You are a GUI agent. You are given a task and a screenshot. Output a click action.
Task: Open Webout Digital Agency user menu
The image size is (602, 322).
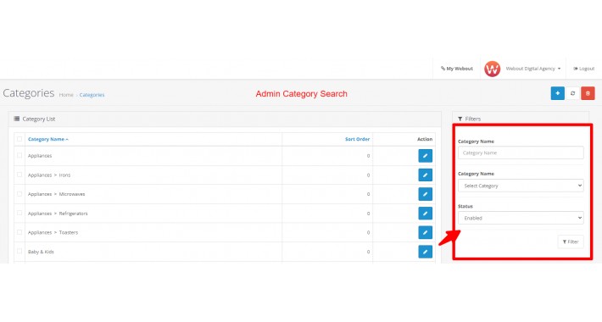pyautogui.click(x=532, y=69)
